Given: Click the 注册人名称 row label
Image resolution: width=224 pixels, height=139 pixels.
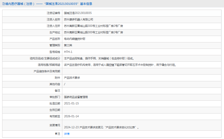Looking at the screenshot, I should 53,19.
